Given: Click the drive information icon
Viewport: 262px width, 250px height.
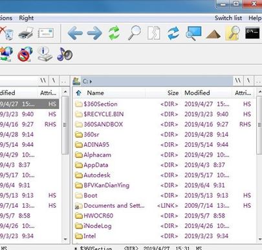Looking at the screenshot, I should click(45, 54).
